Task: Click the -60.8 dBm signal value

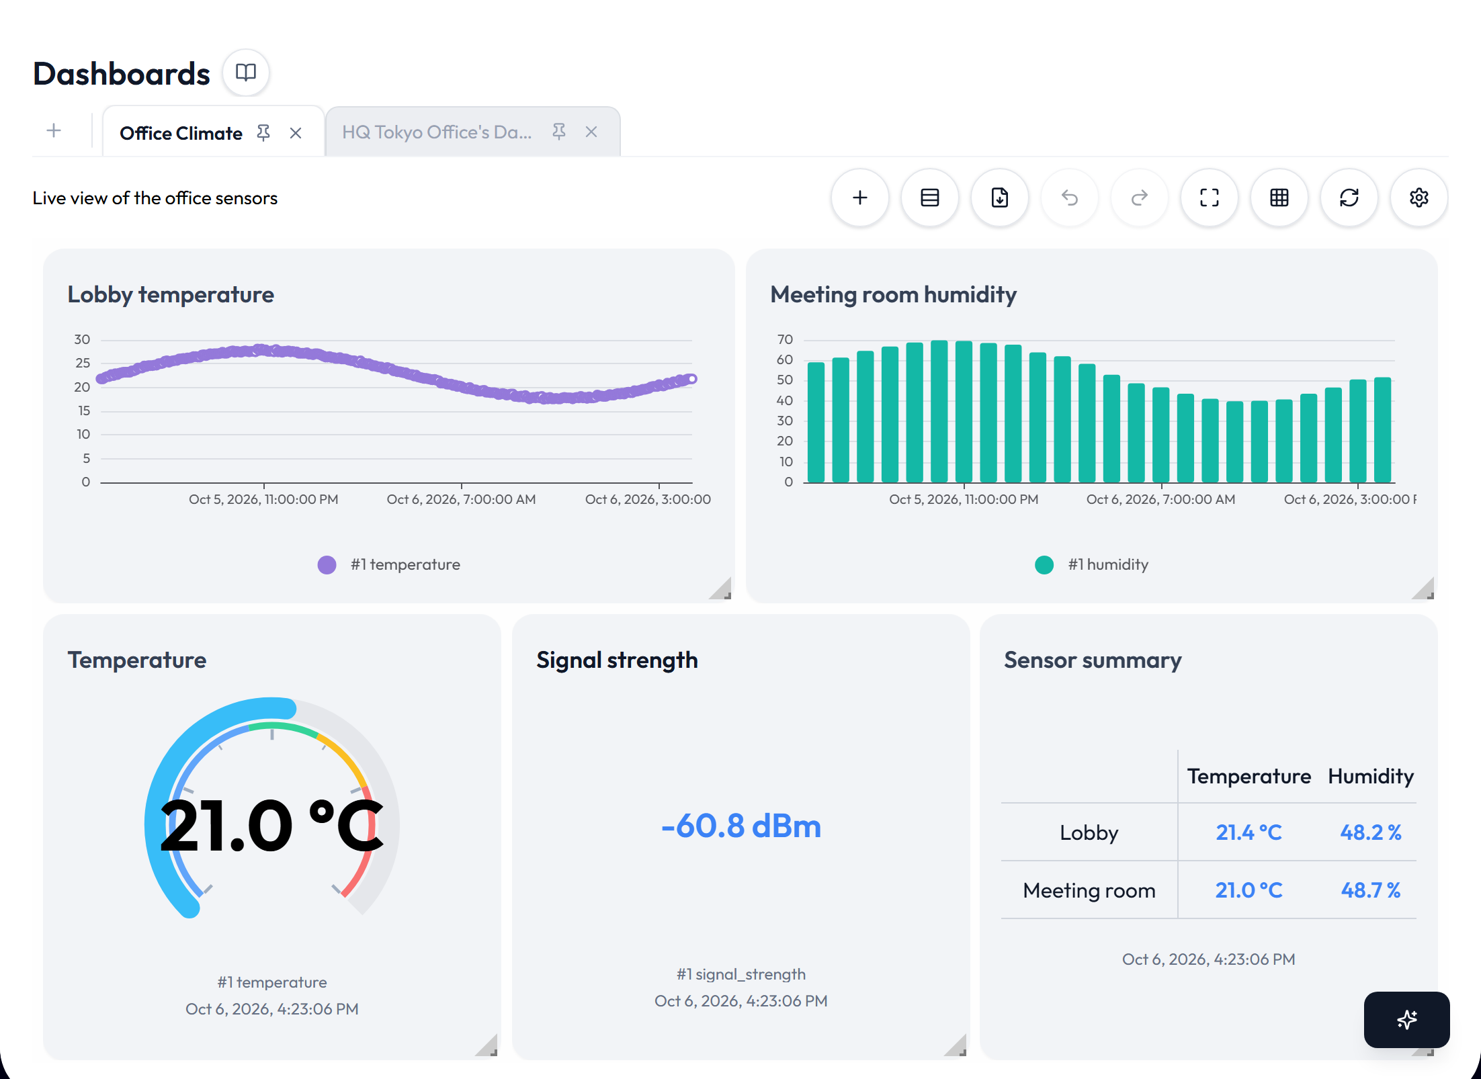Action: pos(741,826)
